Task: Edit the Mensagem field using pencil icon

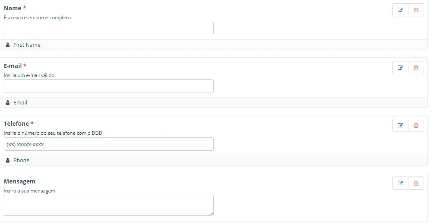Action: 401,183
